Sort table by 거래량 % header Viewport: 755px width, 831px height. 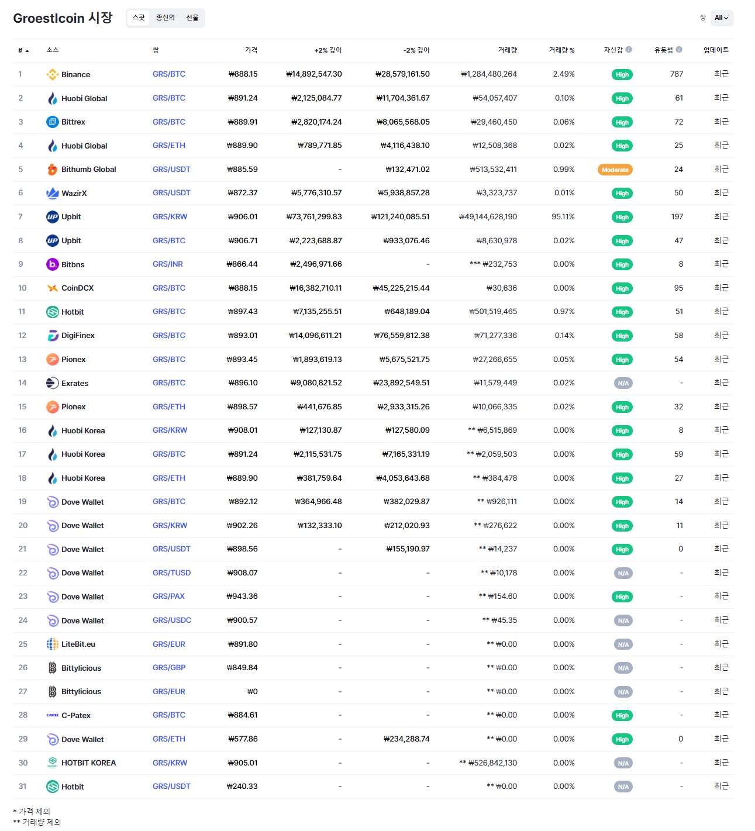point(561,50)
